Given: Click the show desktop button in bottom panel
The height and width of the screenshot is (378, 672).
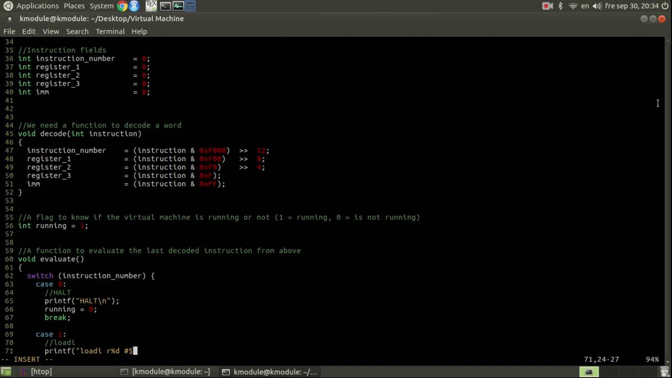Looking at the screenshot, I should pyautogui.click(x=5, y=372).
